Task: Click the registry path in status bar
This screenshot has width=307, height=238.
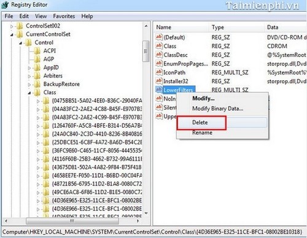Action: point(152,232)
